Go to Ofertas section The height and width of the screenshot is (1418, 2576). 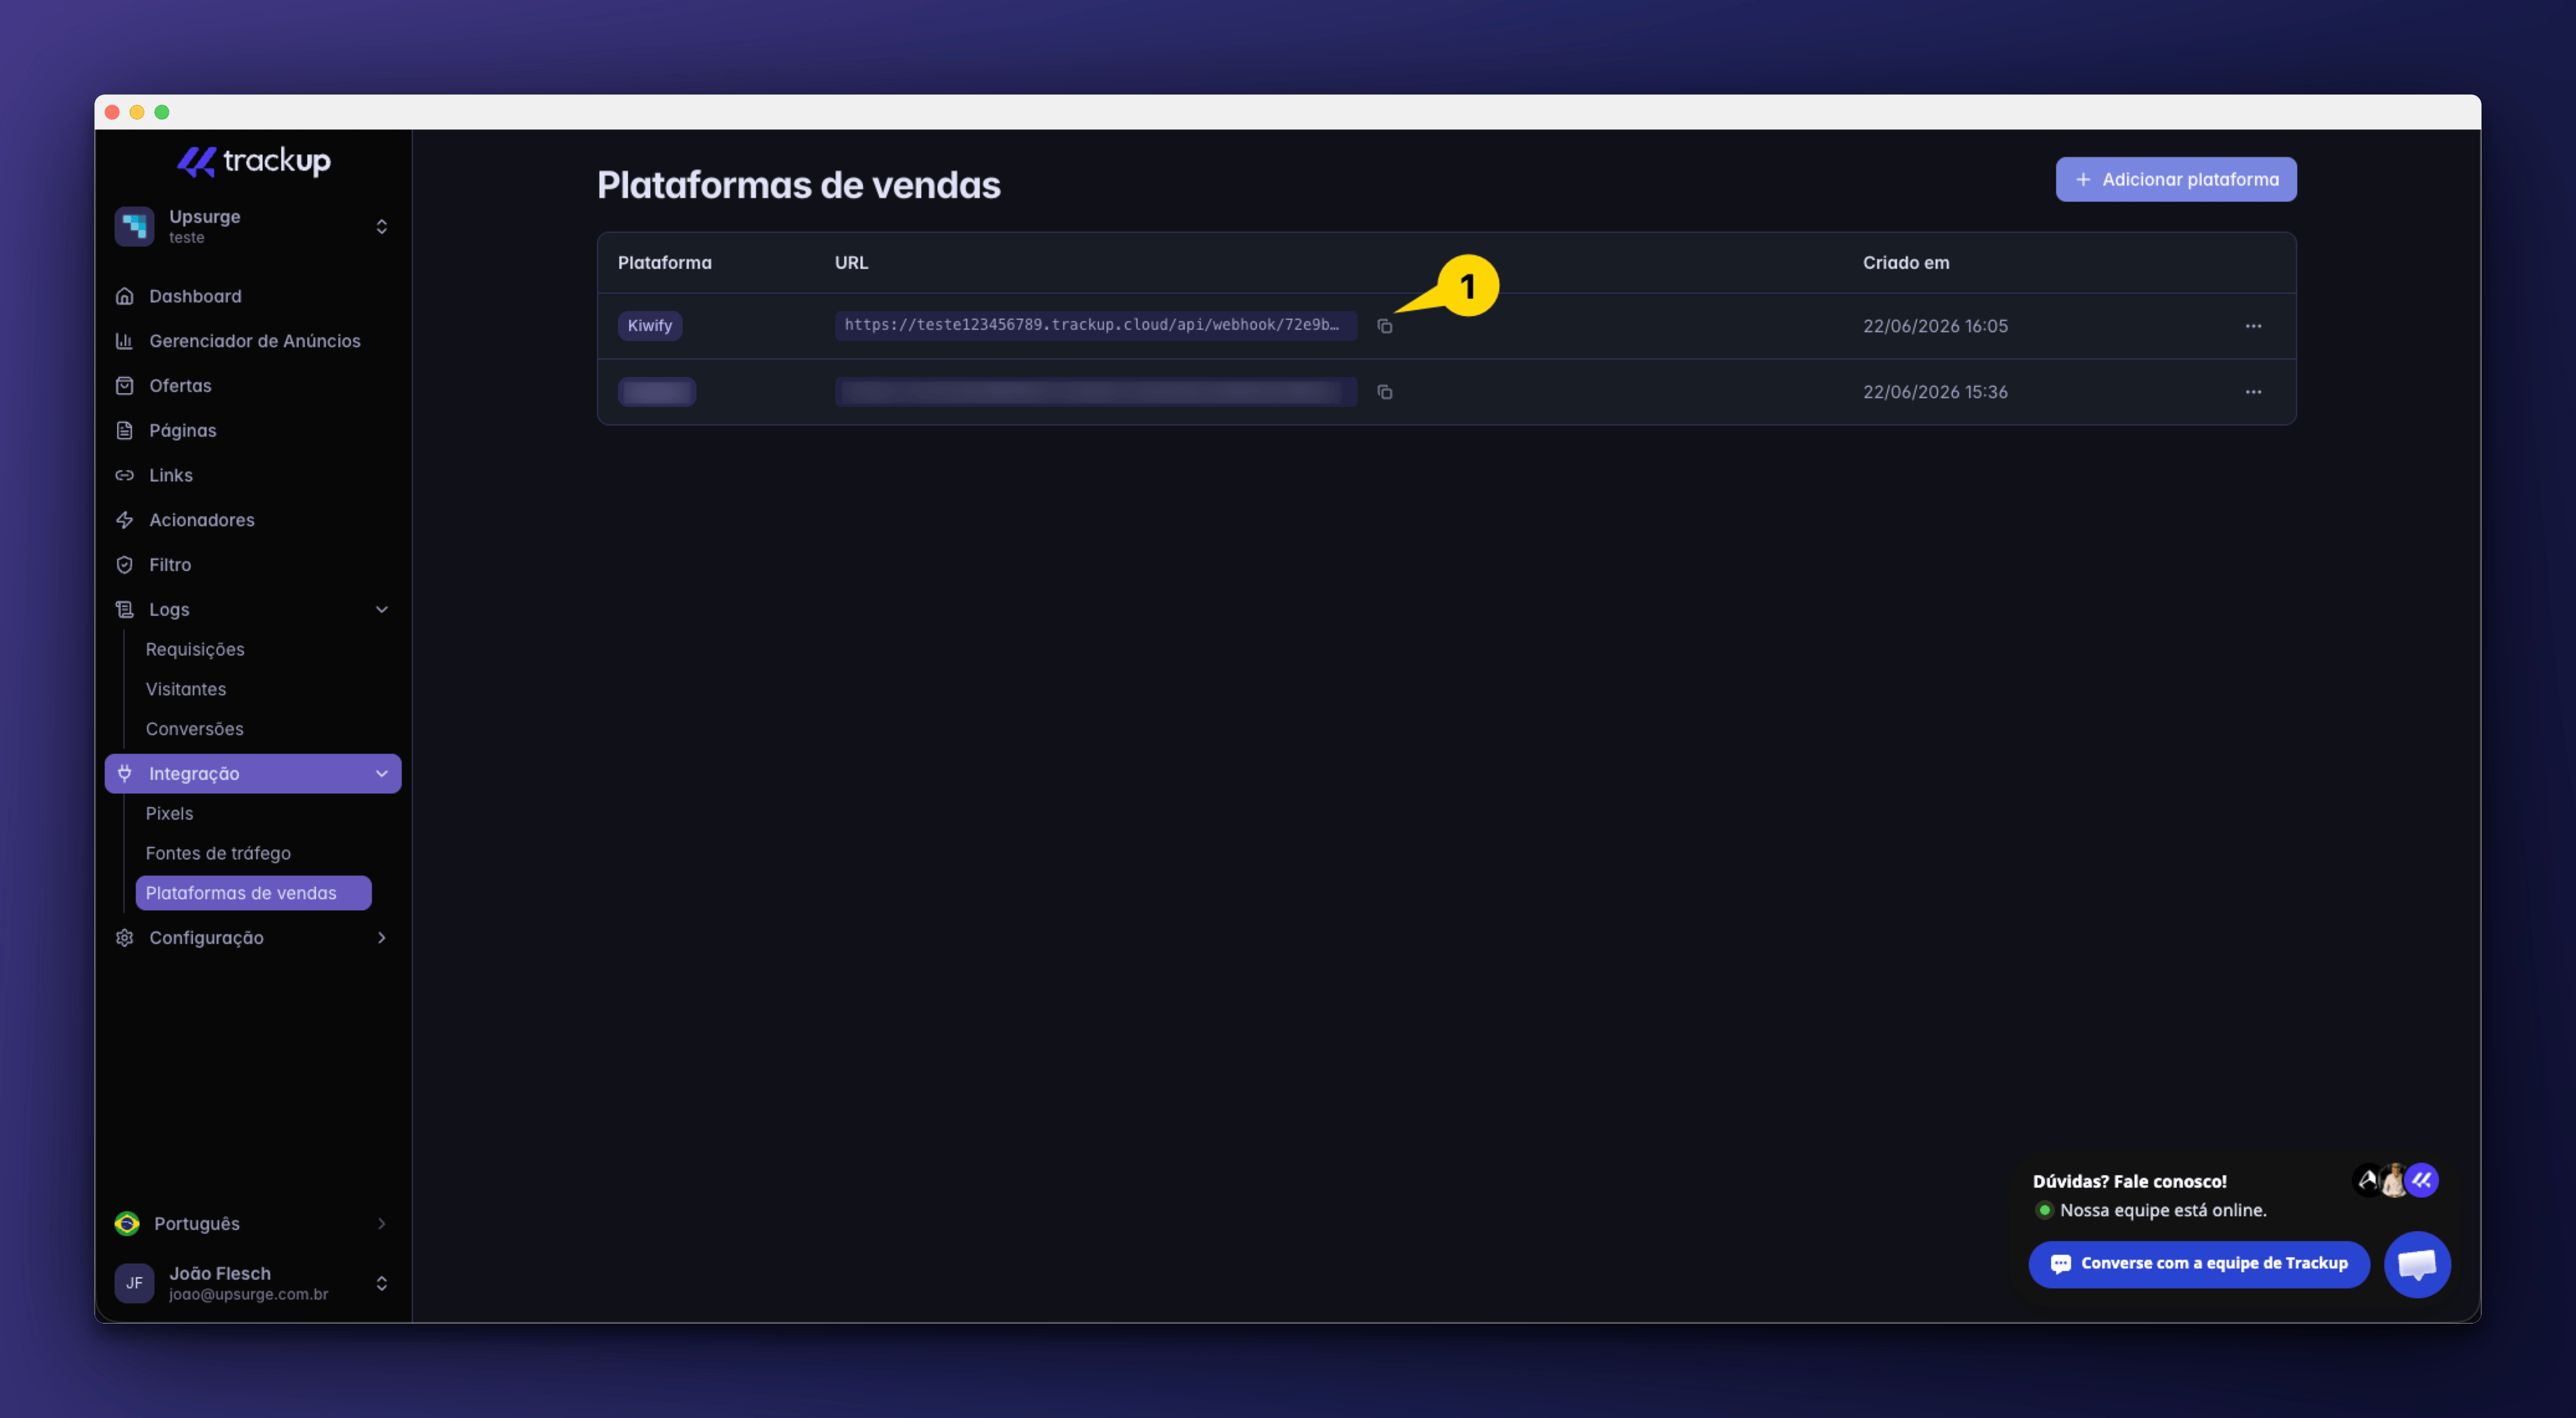pyautogui.click(x=180, y=386)
